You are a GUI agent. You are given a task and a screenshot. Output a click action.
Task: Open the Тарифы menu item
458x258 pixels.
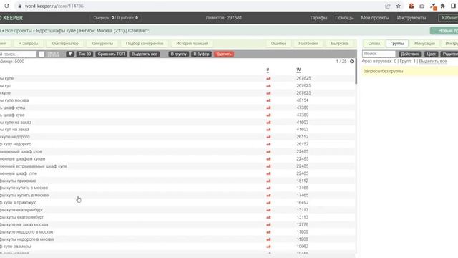(x=318, y=18)
